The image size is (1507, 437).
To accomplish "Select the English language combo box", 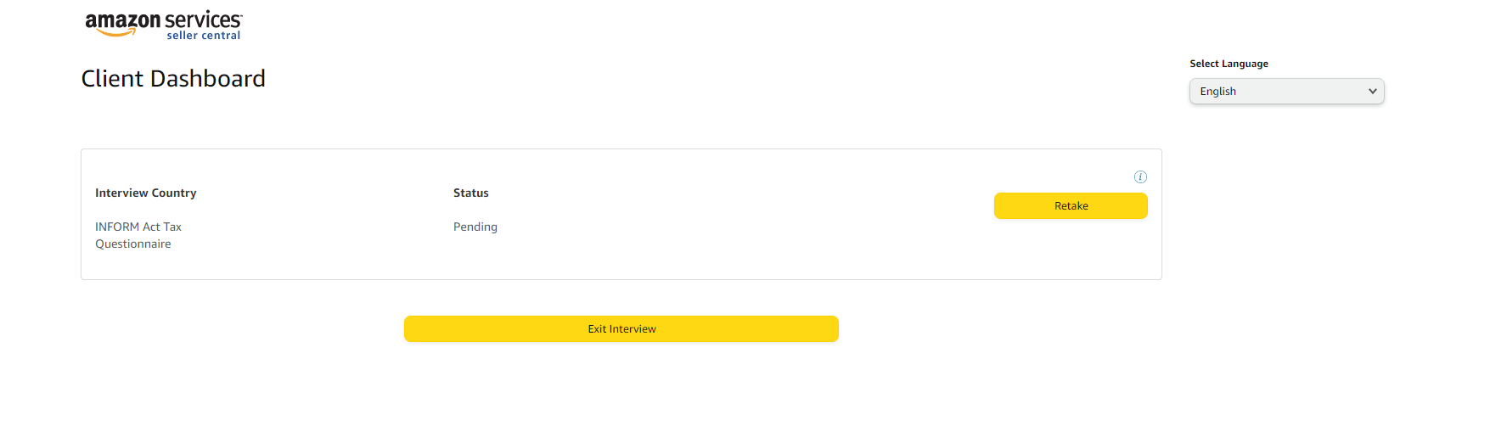I will tap(1287, 91).
